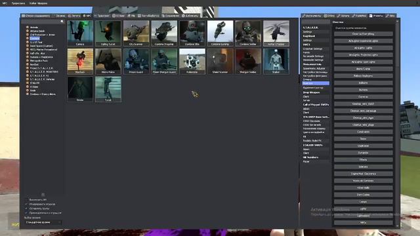Click the 'Constraints' cleanup button
Image resolution: width=420 pixels, height=236 pixels.
point(363,132)
